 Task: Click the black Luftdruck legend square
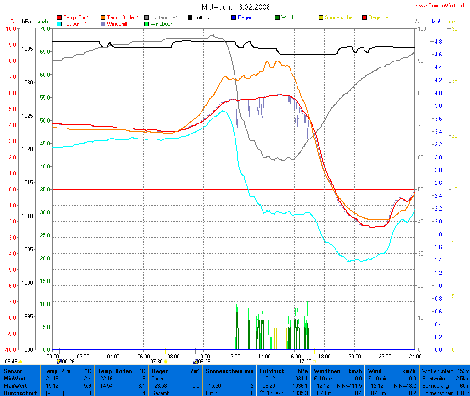coord(190,17)
